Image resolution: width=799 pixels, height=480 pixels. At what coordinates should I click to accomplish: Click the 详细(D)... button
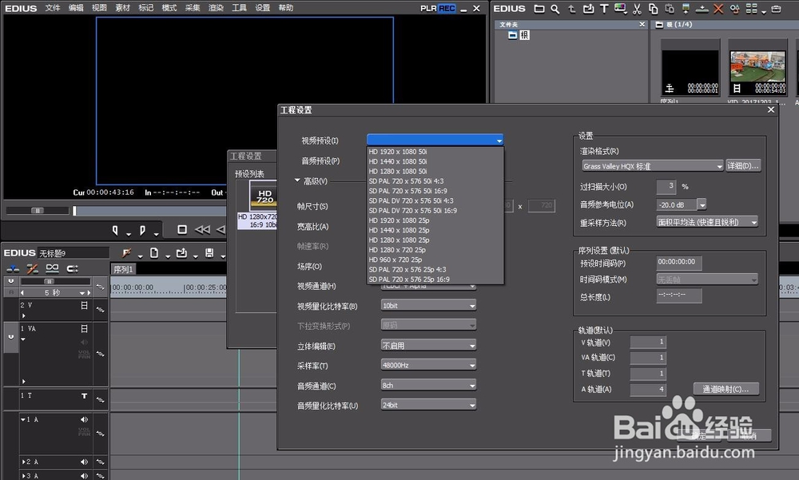[x=743, y=165]
